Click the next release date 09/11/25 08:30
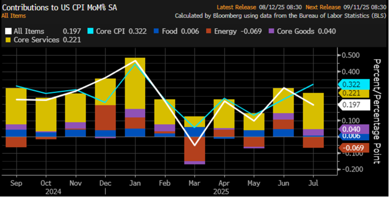 click(x=365, y=7)
